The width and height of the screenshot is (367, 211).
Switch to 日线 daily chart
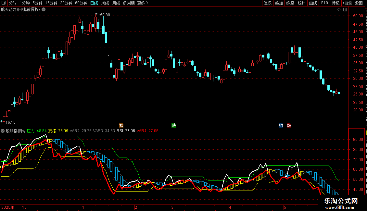[94, 3]
